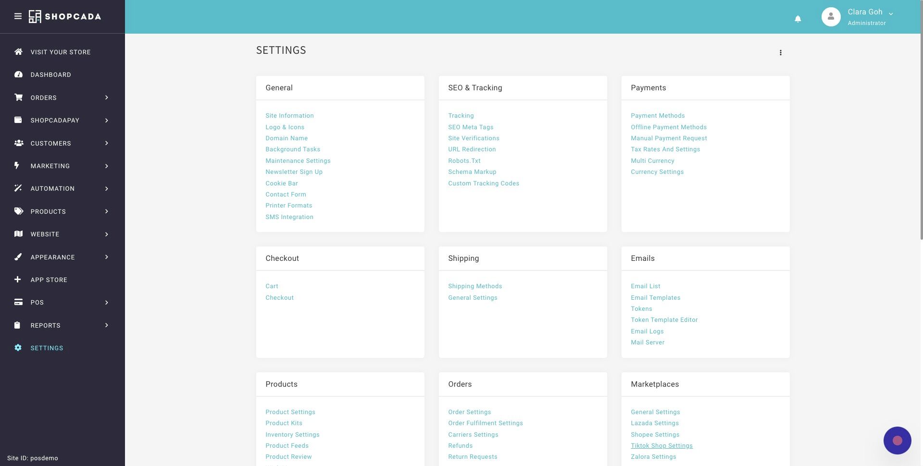
Task: Open Logo & Icons settings
Action: point(285,127)
